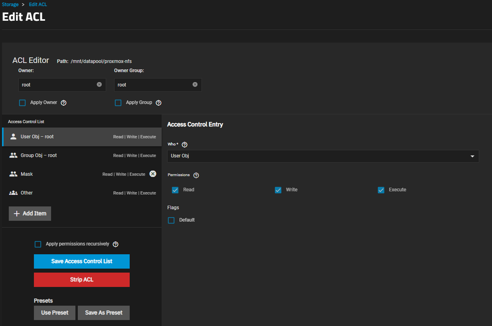Image resolution: width=492 pixels, height=326 pixels.
Task: Remove the Mask entry via its X icon
Action: [x=152, y=174]
